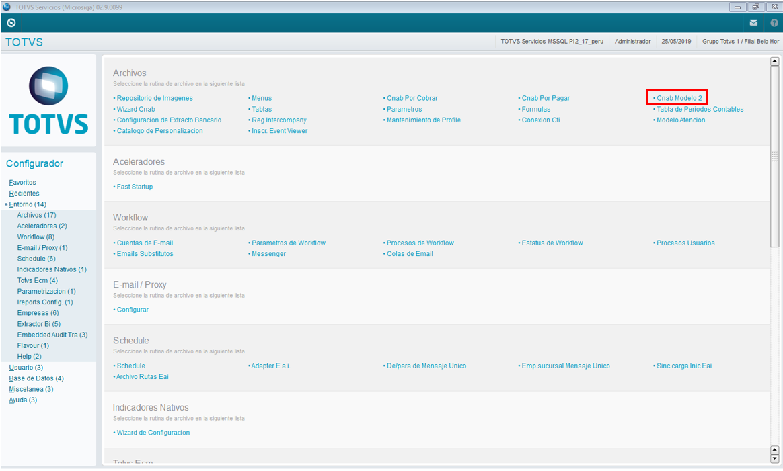Image resolution: width=783 pixels, height=471 pixels.
Task: Open Sinc.carga Inic Eai link
Action: coord(684,366)
